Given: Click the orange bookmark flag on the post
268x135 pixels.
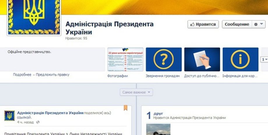Looking at the screenshot, I should (x=126, y=108).
